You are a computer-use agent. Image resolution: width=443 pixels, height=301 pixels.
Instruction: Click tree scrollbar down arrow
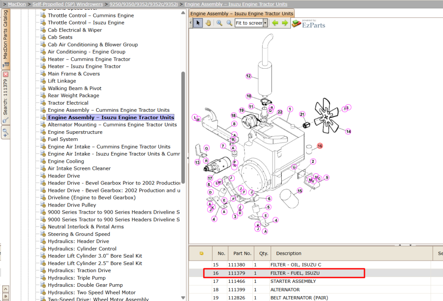point(183,297)
